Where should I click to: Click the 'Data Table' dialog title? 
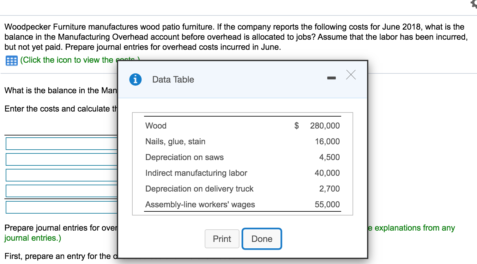click(x=173, y=79)
